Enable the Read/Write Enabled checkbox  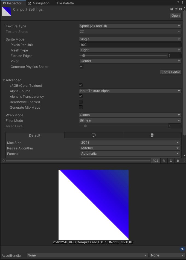click(81, 102)
